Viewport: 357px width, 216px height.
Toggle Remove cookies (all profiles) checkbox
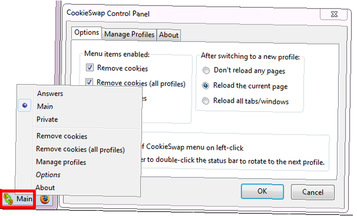tap(89, 82)
